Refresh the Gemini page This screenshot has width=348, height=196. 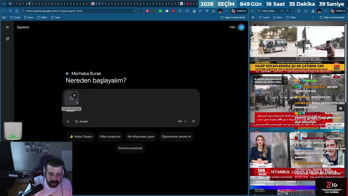(10, 11)
